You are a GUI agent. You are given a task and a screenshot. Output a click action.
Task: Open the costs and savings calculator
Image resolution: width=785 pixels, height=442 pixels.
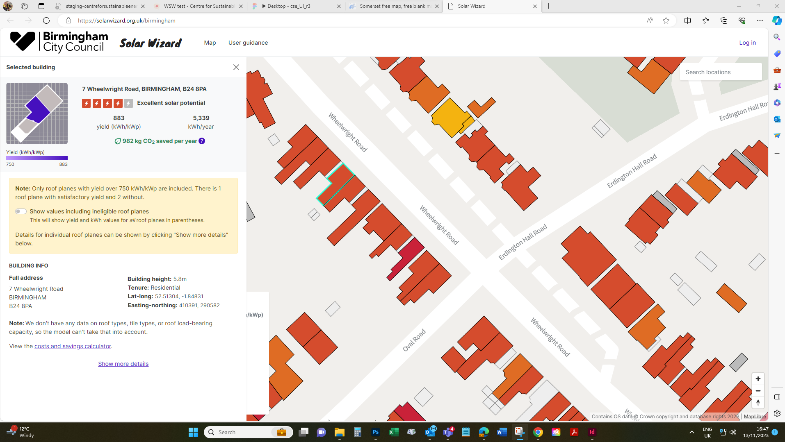pyautogui.click(x=73, y=346)
